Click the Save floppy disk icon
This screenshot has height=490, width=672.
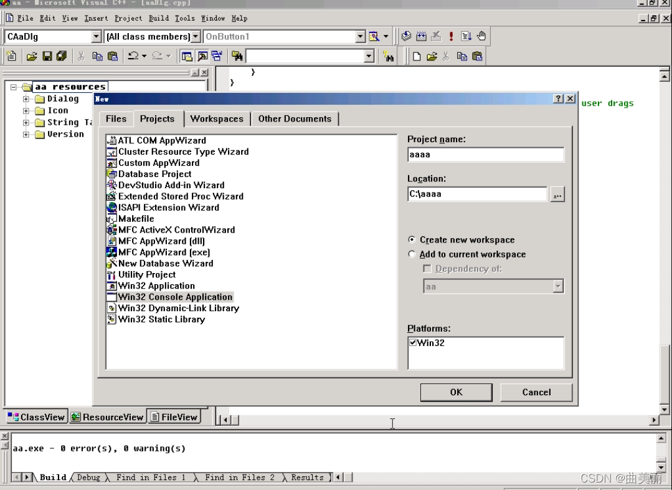pos(47,56)
